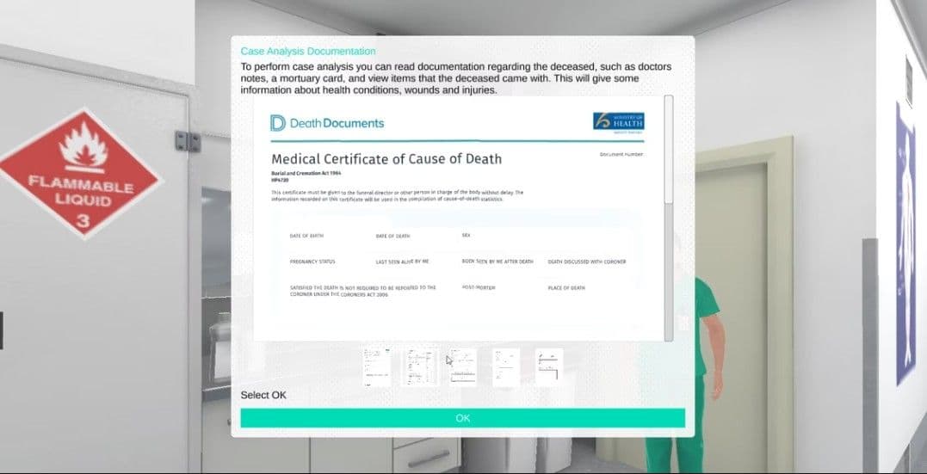
Task: Click the Case Analysis Documentation title
Action: pos(308,52)
